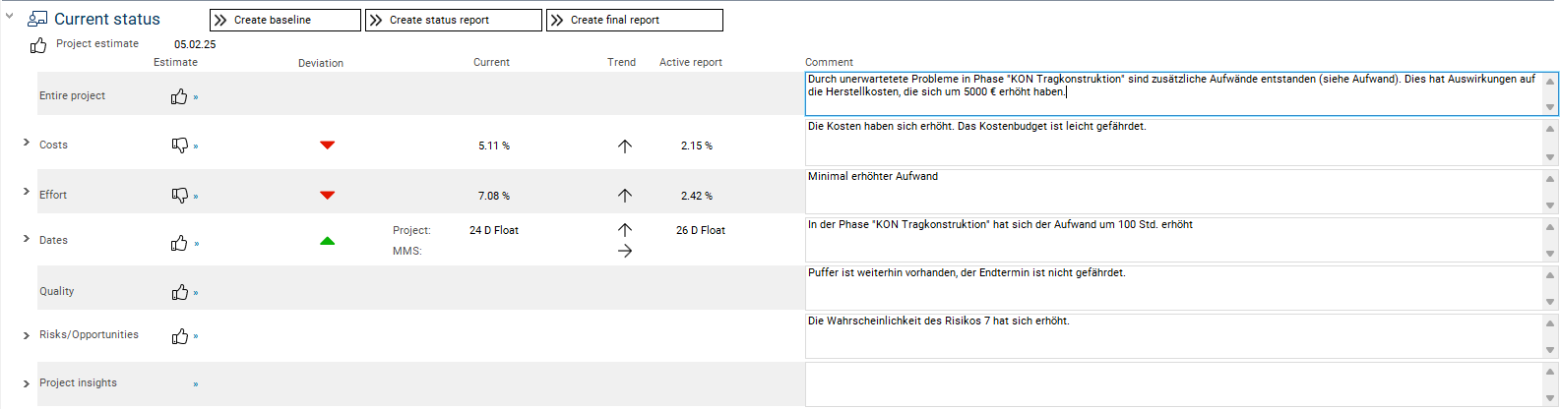The image size is (1560, 409).
Task: Expand the Project insights row
Action: [27, 383]
